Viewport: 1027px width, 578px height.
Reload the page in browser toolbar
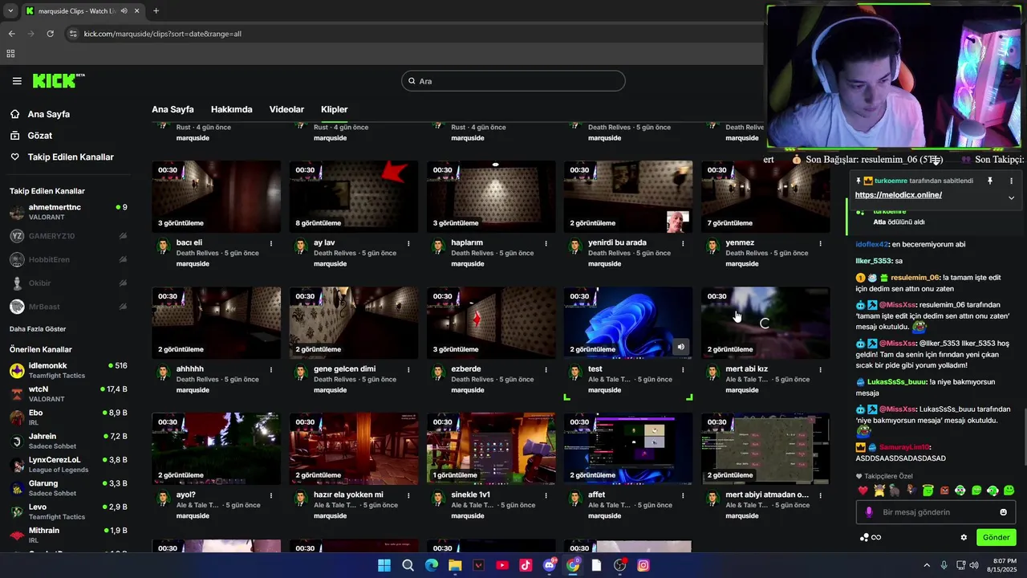click(50, 34)
